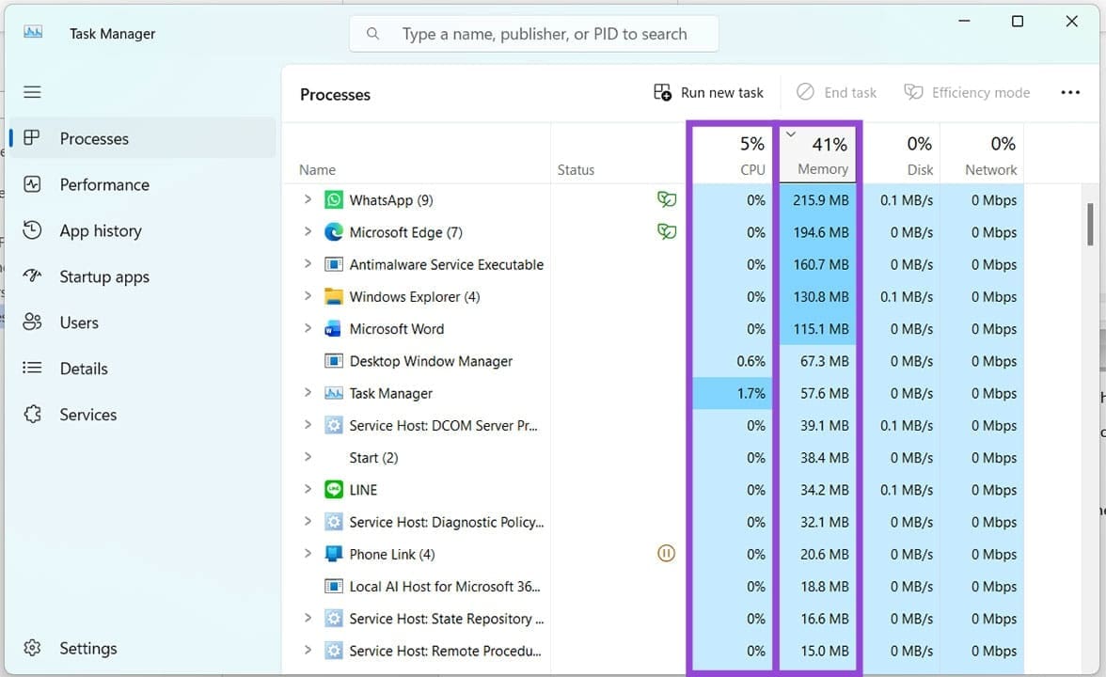Open the Performance view icon in sidebar
The width and height of the screenshot is (1106, 677).
click(32, 184)
